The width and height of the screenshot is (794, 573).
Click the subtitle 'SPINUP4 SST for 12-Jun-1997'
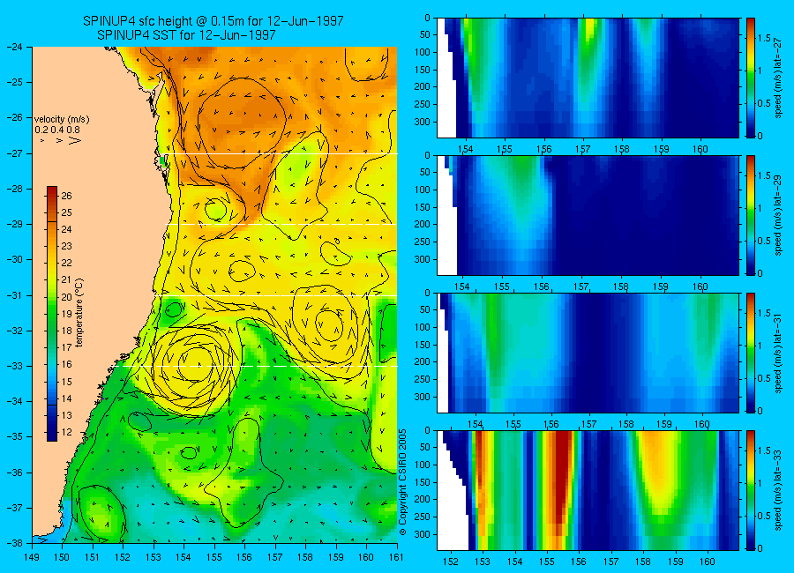point(186,35)
